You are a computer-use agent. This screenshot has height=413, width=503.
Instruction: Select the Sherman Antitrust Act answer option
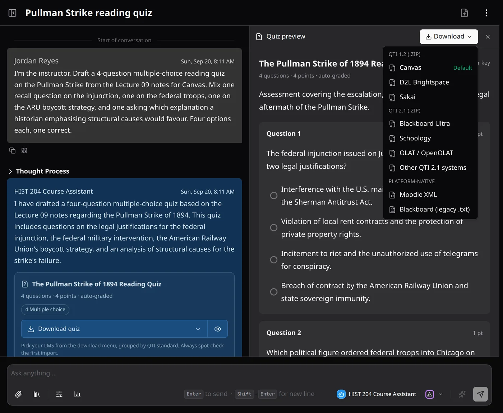tap(274, 196)
